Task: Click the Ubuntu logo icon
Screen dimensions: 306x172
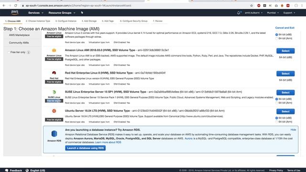Action: click(54, 111)
